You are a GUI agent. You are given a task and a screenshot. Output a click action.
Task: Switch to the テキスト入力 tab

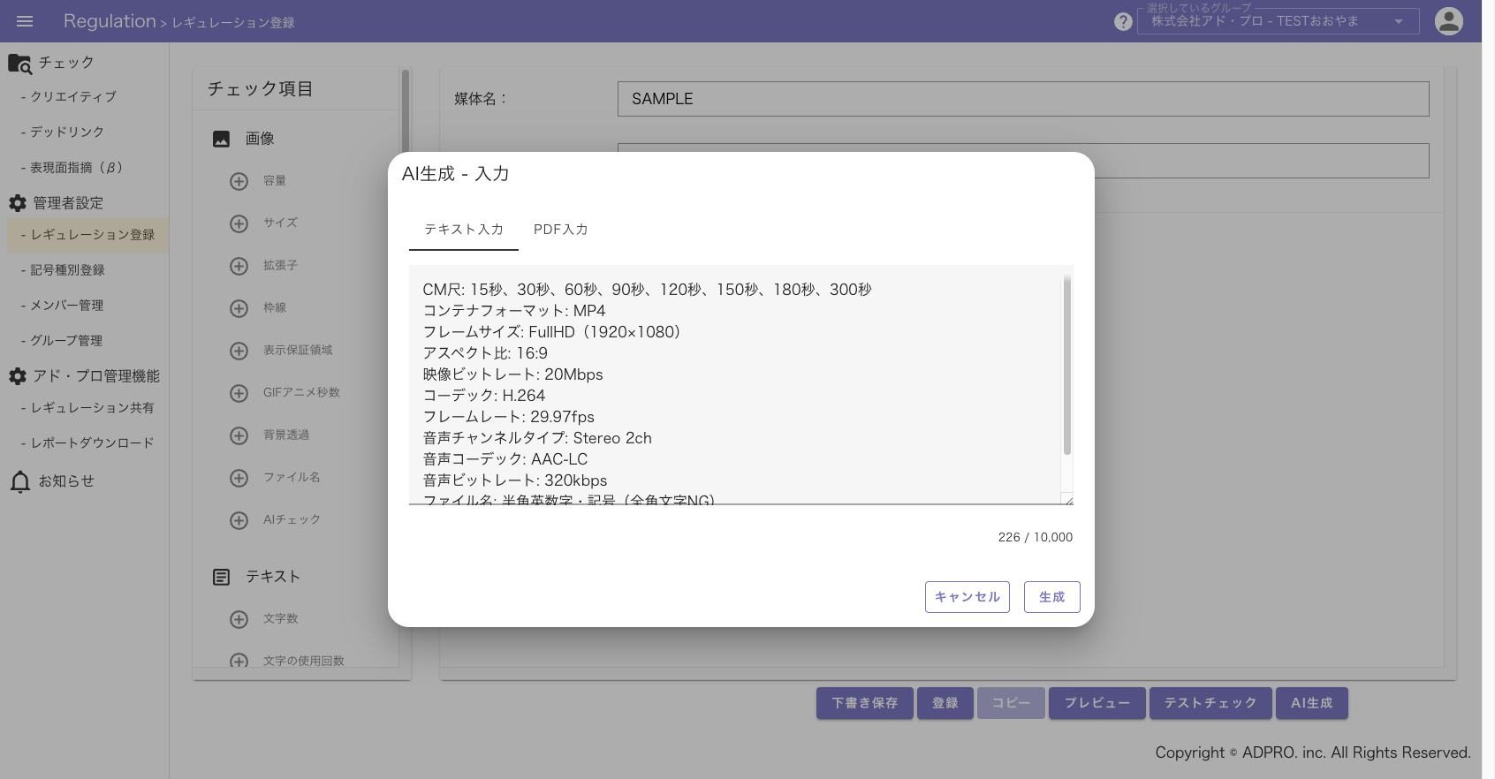(464, 230)
